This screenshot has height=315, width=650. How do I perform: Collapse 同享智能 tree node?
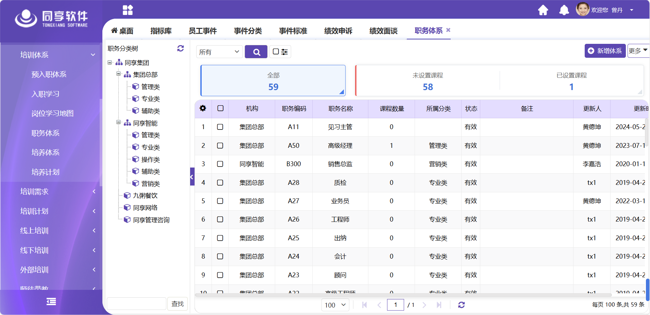point(118,122)
